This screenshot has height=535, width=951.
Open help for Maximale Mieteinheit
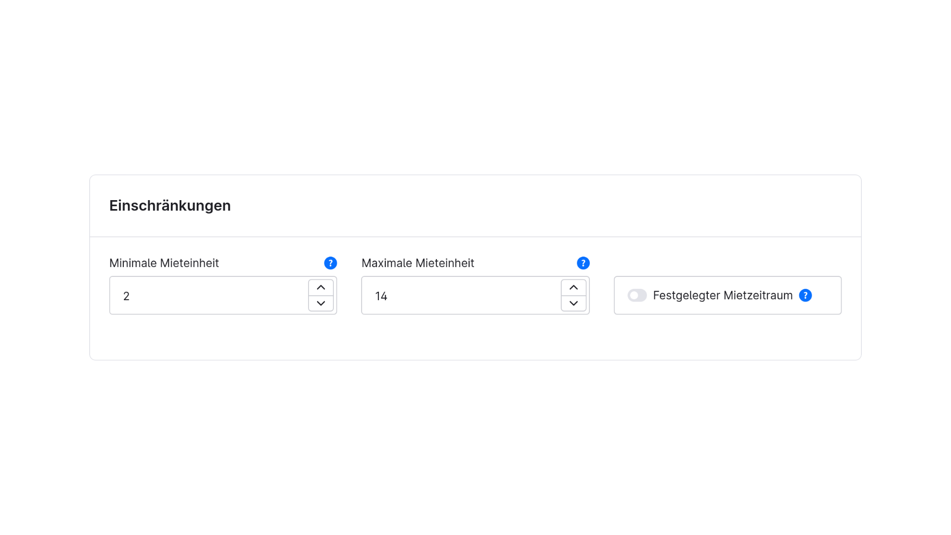tap(583, 263)
